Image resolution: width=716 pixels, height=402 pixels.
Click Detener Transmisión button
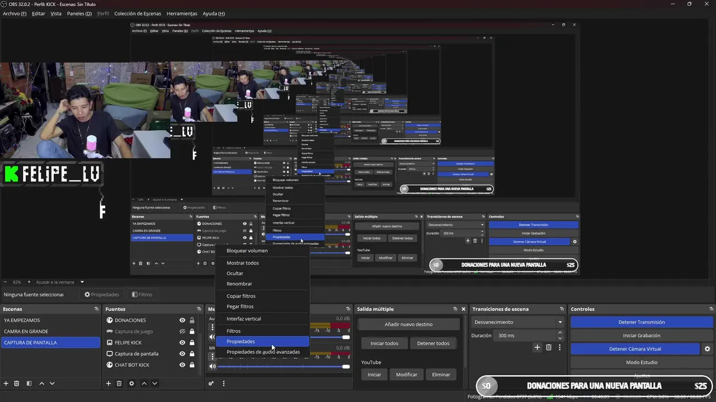click(642, 322)
